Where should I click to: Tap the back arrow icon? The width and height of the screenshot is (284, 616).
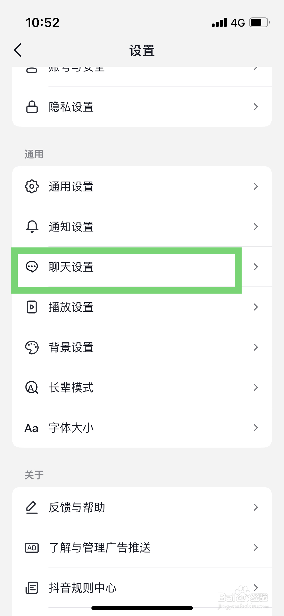click(18, 50)
